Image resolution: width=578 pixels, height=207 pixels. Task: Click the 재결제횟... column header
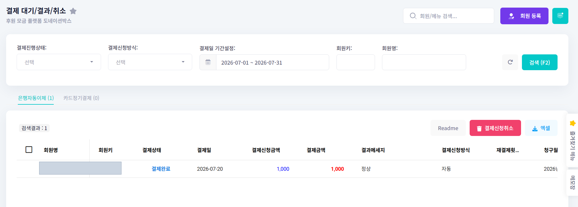[508, 150]
